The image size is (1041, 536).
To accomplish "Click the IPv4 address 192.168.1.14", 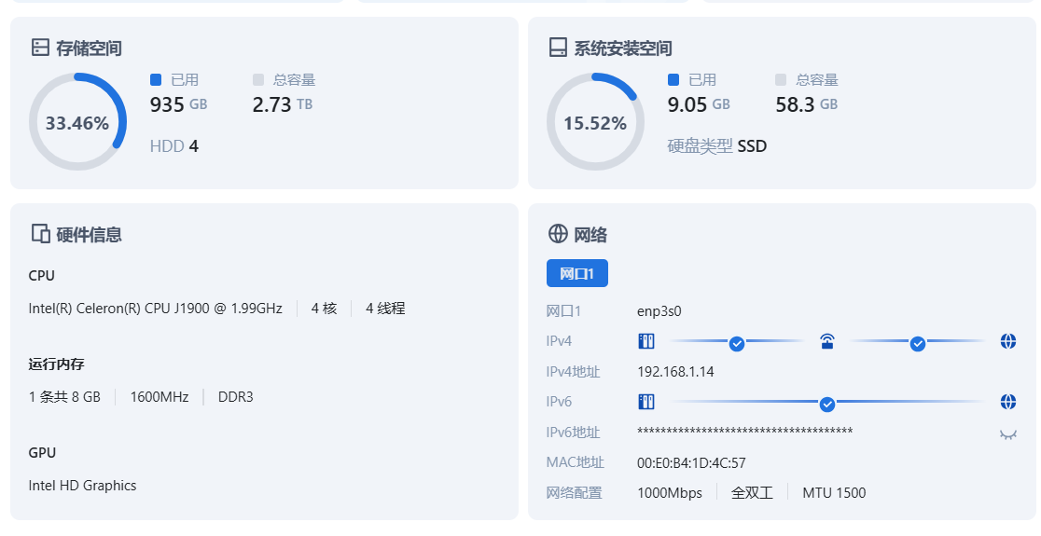I will [x=676, y=372].
